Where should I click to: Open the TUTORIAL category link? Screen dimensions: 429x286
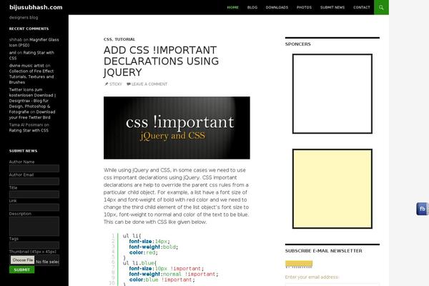tap(124, 39)
